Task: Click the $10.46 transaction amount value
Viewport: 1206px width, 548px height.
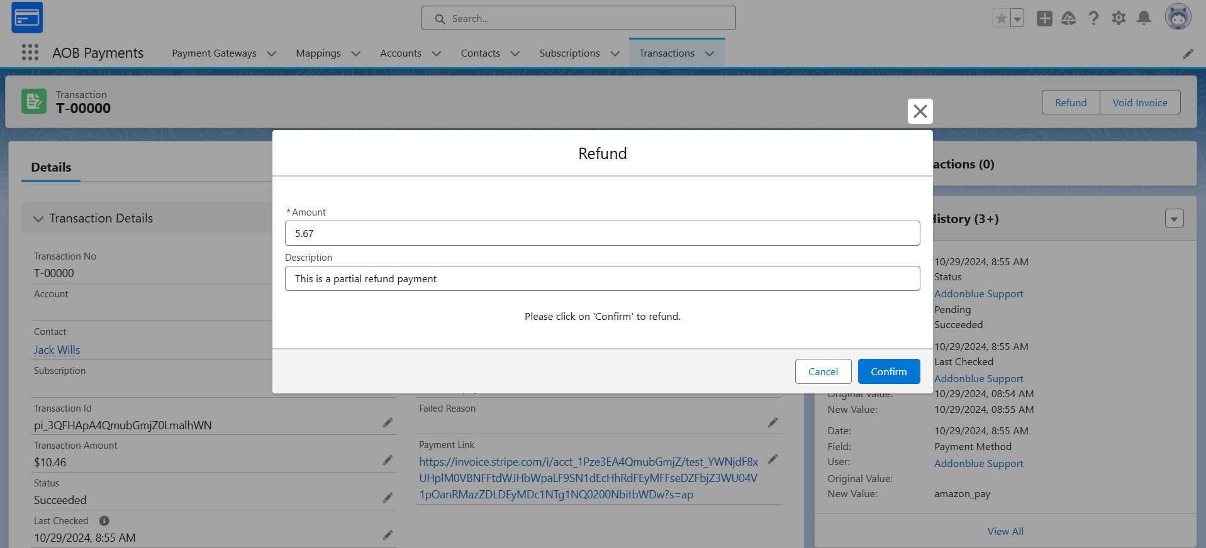Action: pyautogui.click(x=50, y=463)
